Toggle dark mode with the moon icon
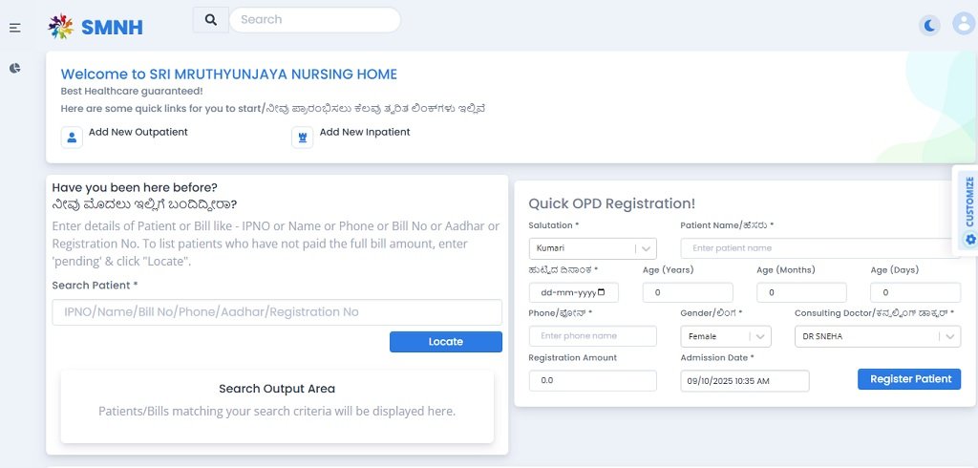Viewport: 978px width, 468px height. (930, 26)
